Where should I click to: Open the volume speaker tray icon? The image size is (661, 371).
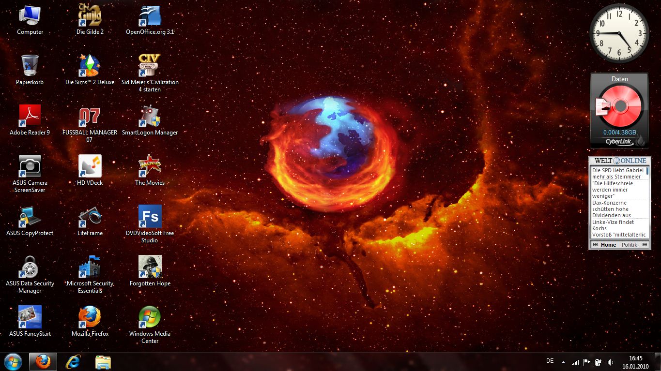click(x=610, y=362)
